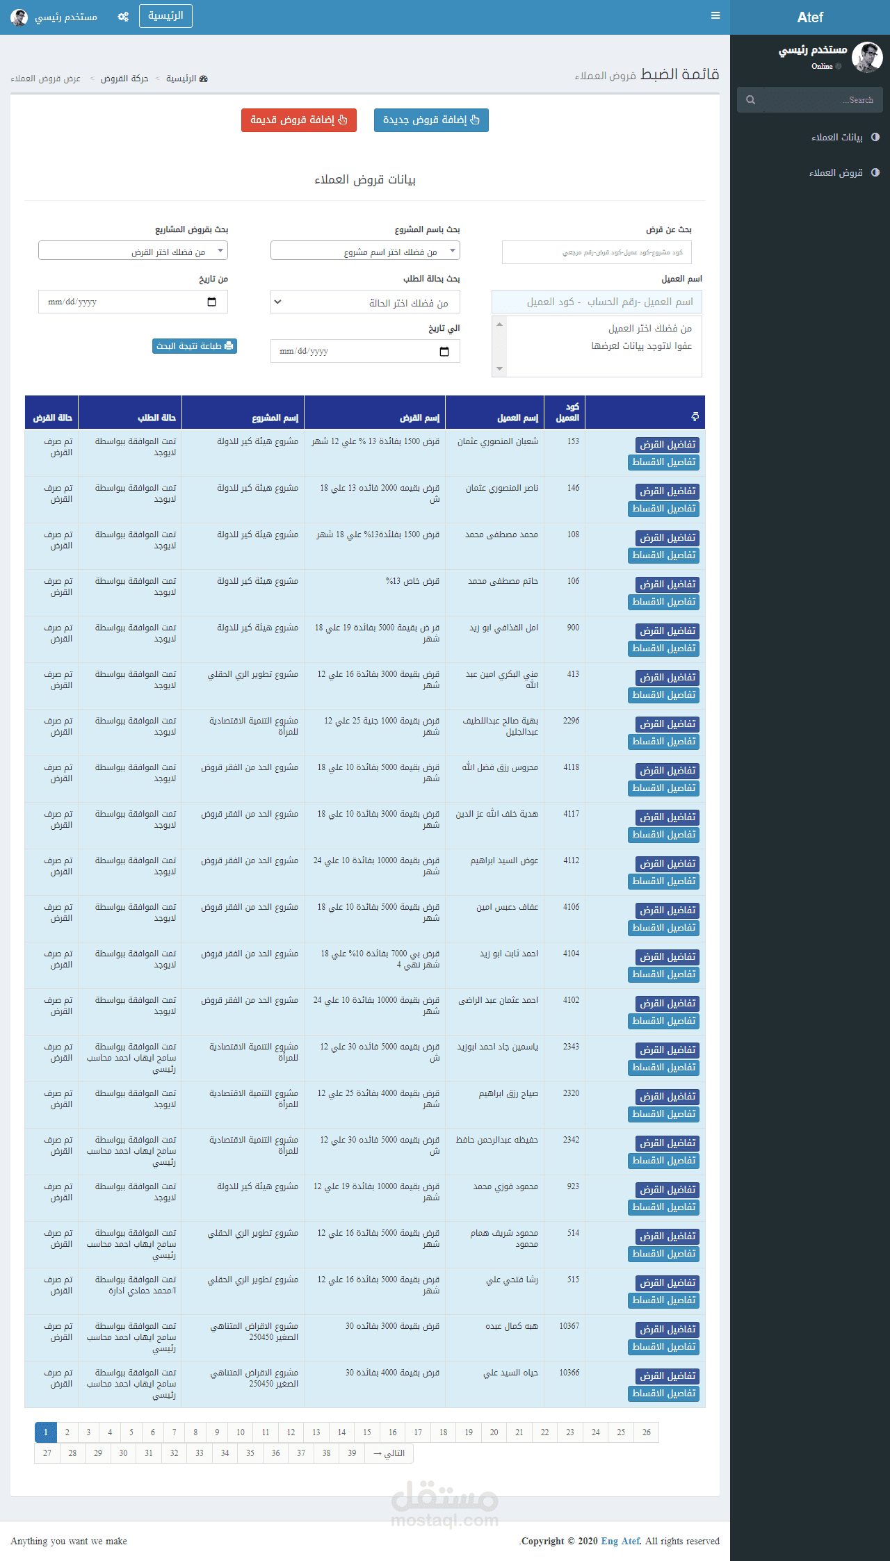890x1561 pixels.
Task: Click حركة القروض breadcrumb link
Action: 124,79
